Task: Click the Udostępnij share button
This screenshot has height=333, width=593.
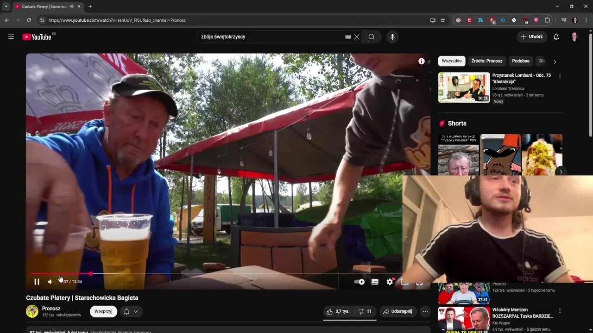Action: pos(397,312)
